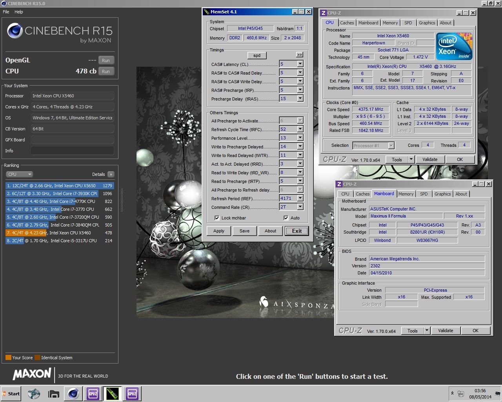Switch to SPD tab in lower CPU-Z
Screen dimensions: 502x402
[x=424, y=194]
